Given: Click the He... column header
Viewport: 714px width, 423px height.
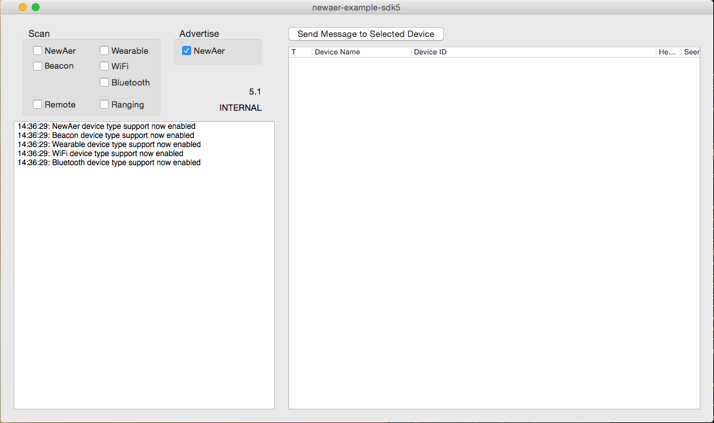Looking at the screenshot, I should pyautogui.click(x=668, y=52).
